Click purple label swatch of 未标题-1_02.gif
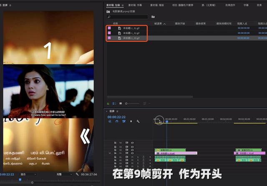 pos(109,33)
